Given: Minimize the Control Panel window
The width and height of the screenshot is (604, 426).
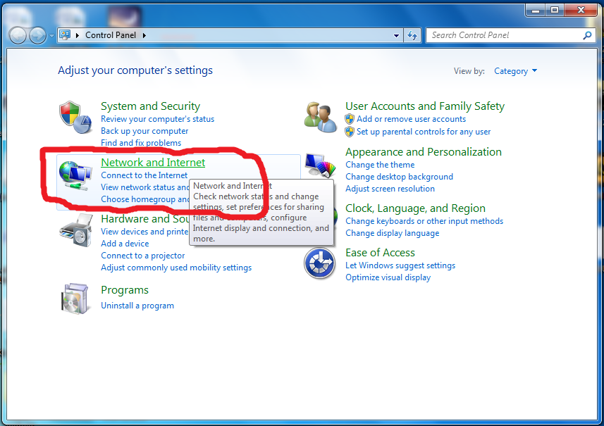Looking at the screenshot, I should pyautogui.click(x=535, y=10).
